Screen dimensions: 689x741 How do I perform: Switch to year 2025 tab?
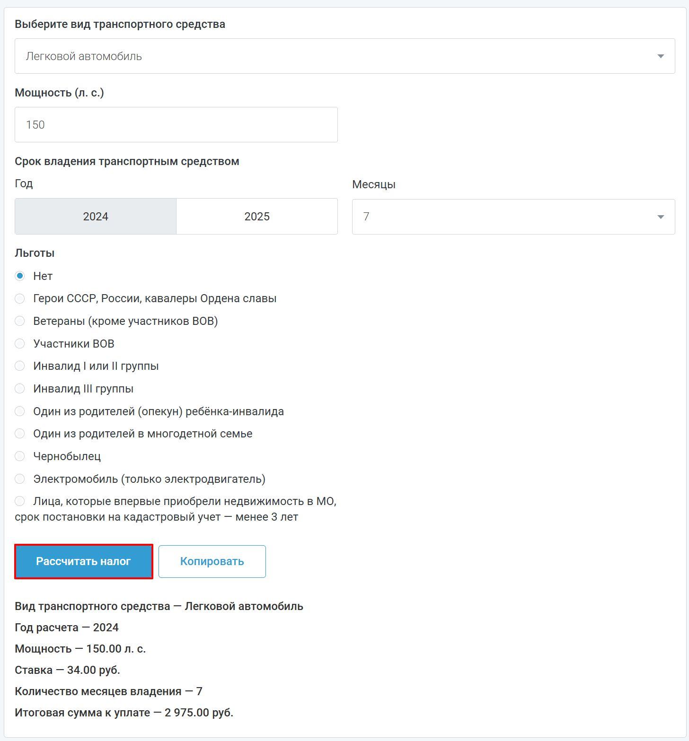[257, 217]
